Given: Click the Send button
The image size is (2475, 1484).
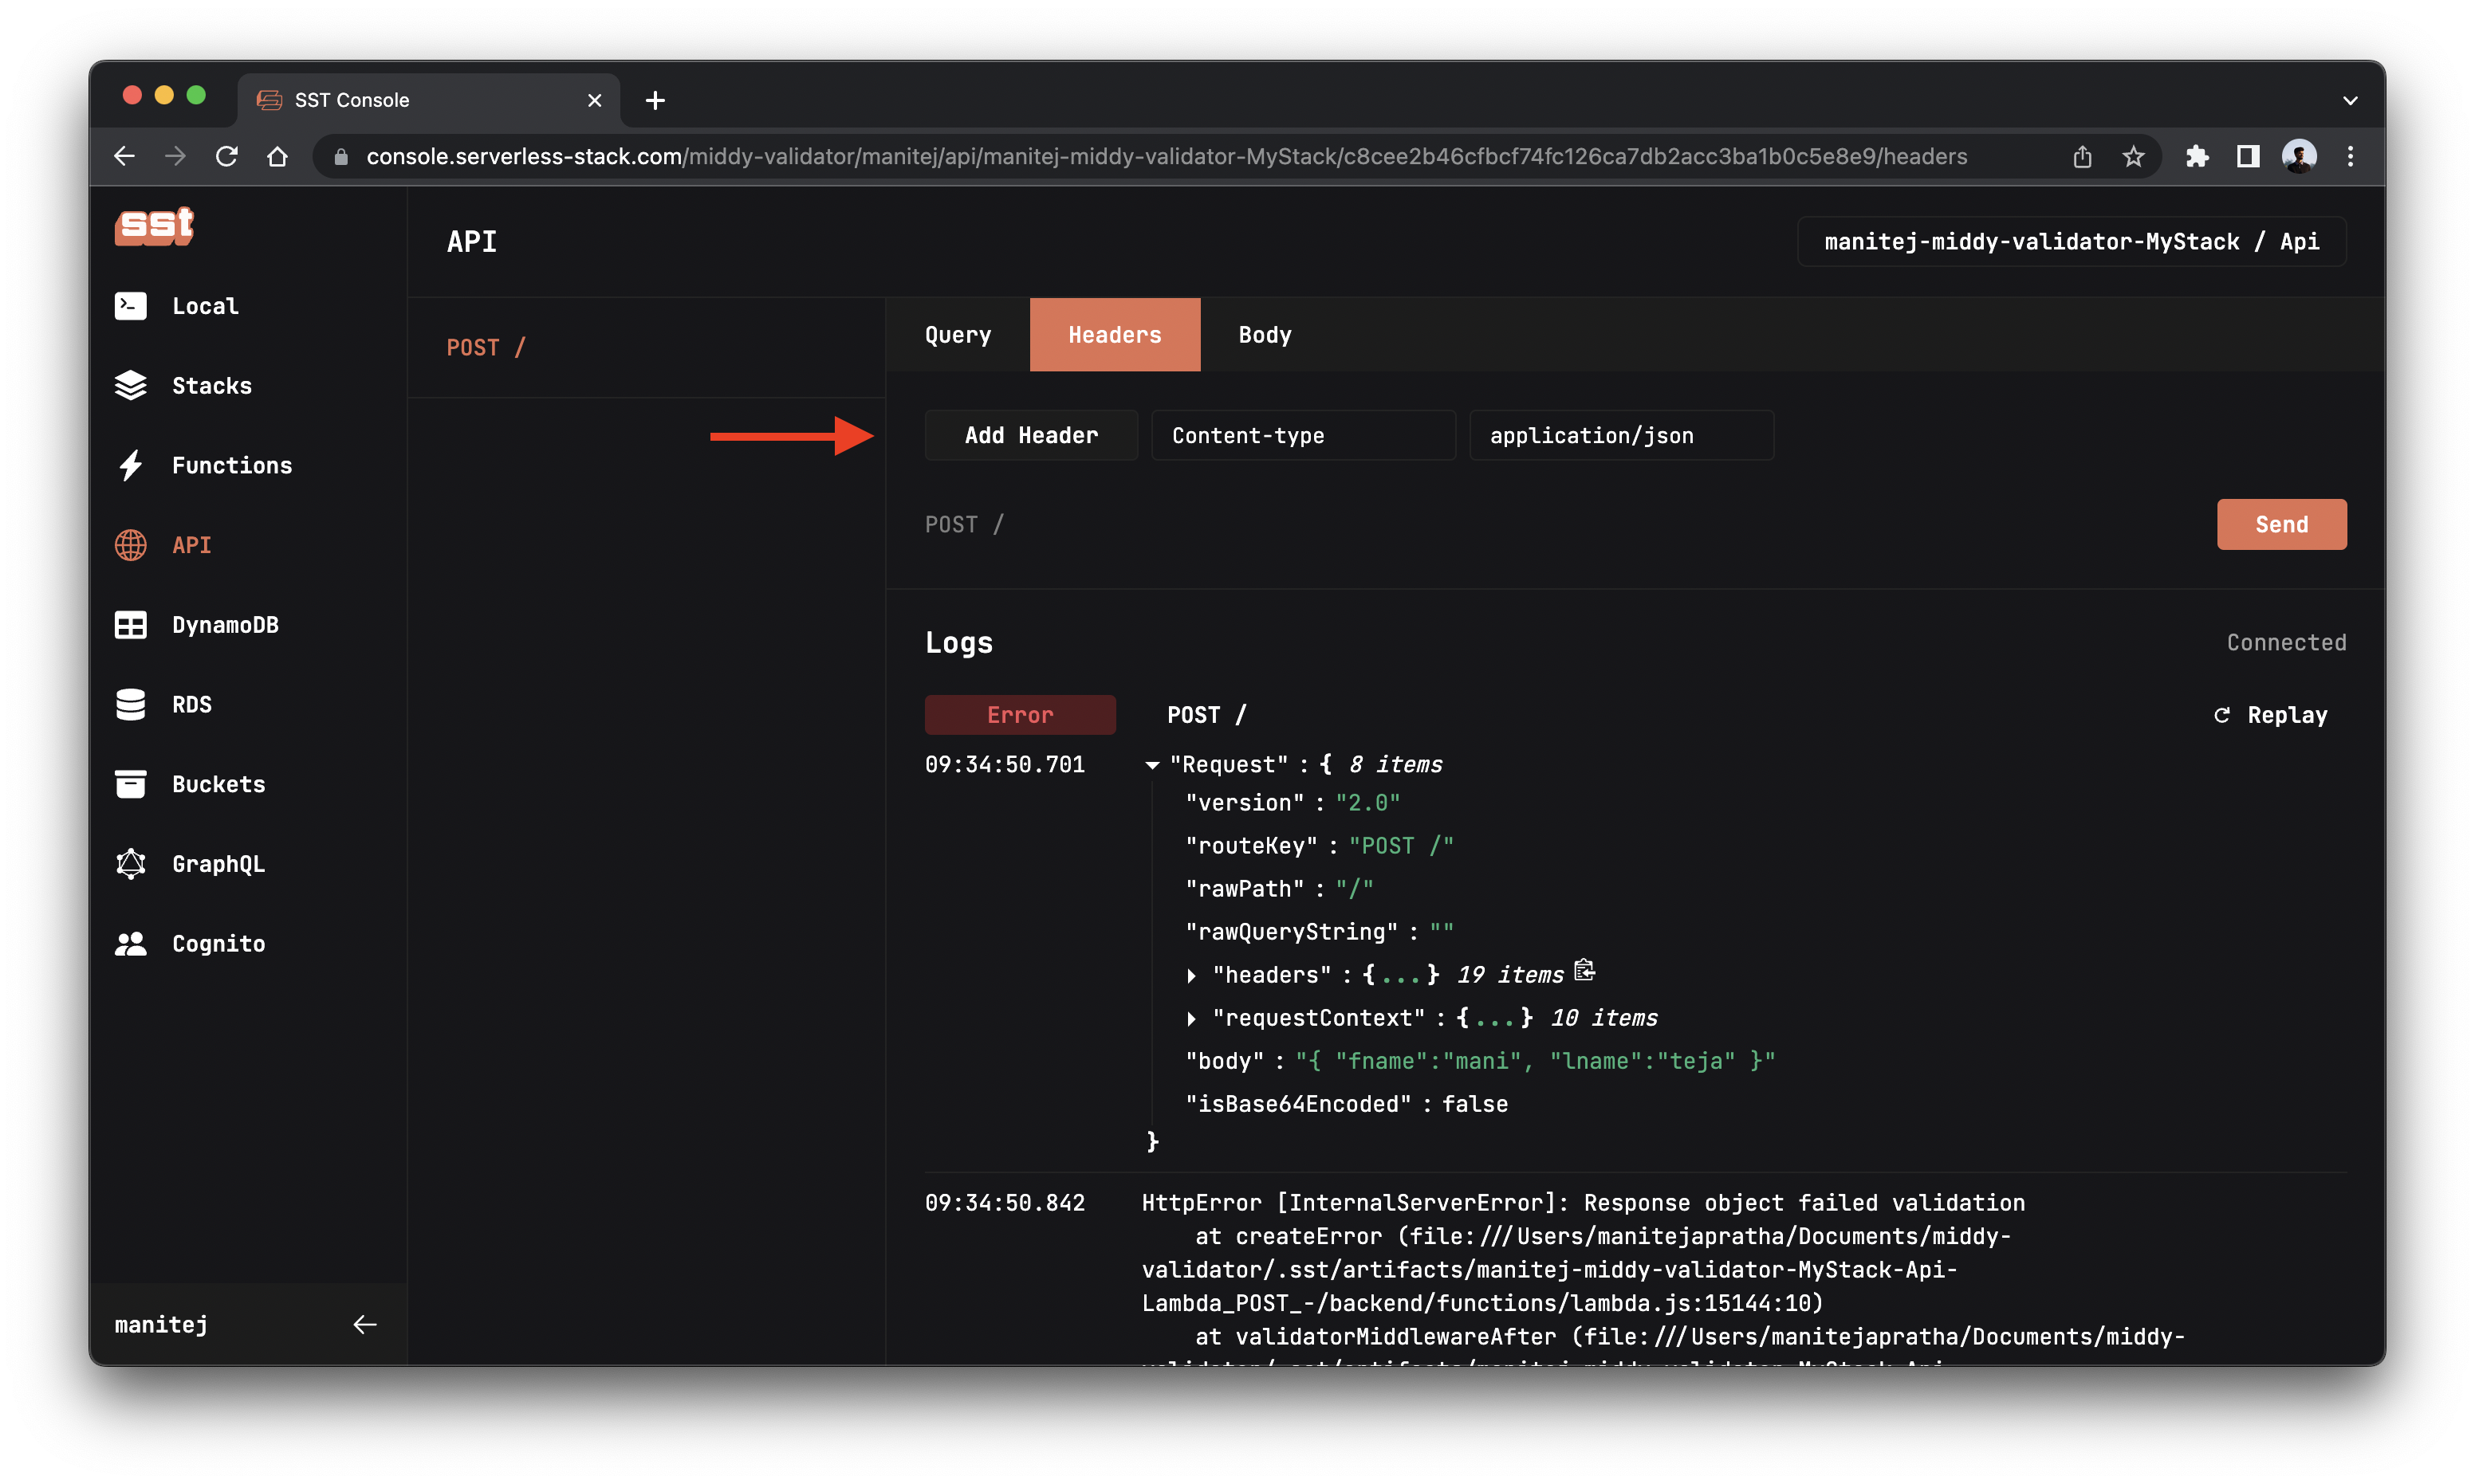Looking at the screenshot, I should [x=2280, y=524].
